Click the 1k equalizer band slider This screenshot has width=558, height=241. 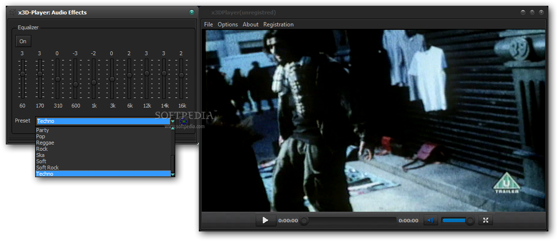point(94,83)
